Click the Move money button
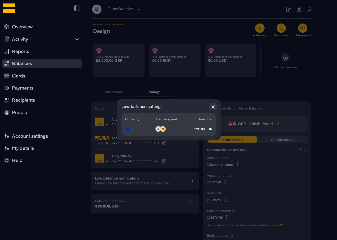The height and width of the screenshot is (240, 337). click(281, 28)
